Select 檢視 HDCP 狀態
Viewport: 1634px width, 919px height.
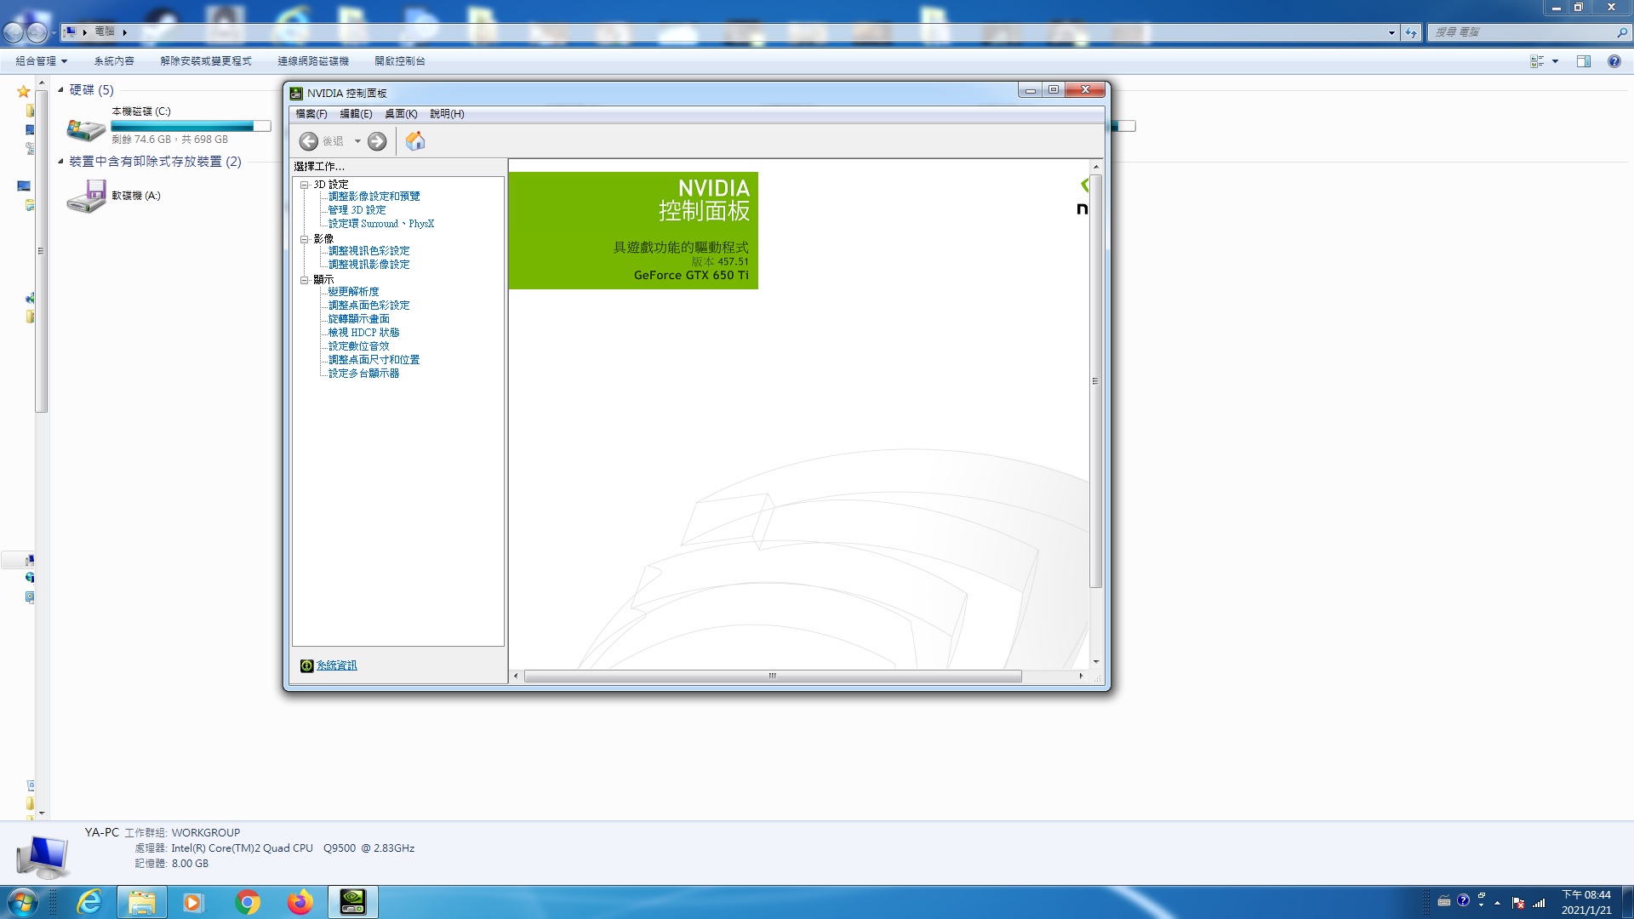point(364,333)
